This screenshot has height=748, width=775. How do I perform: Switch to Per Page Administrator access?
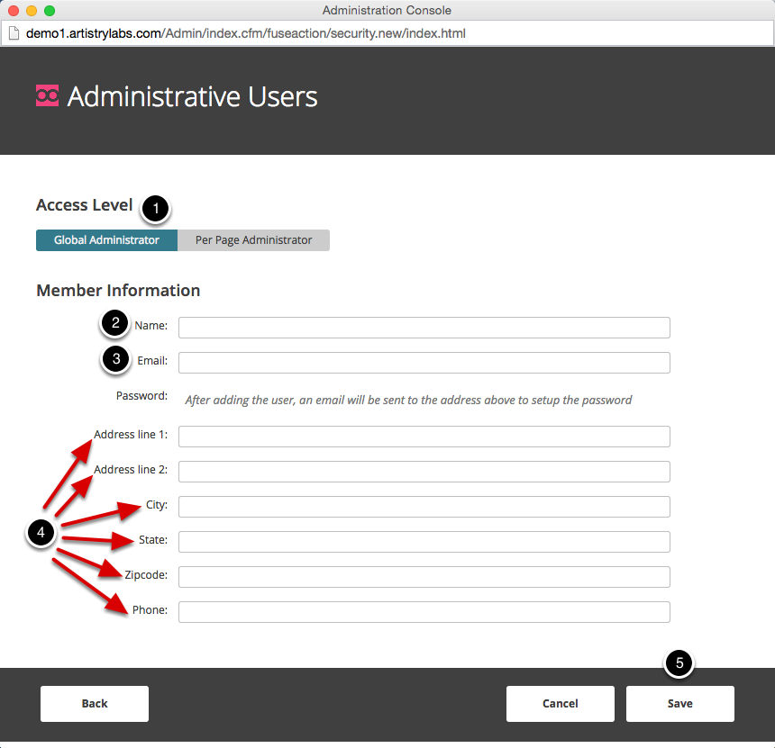(253, 240)
